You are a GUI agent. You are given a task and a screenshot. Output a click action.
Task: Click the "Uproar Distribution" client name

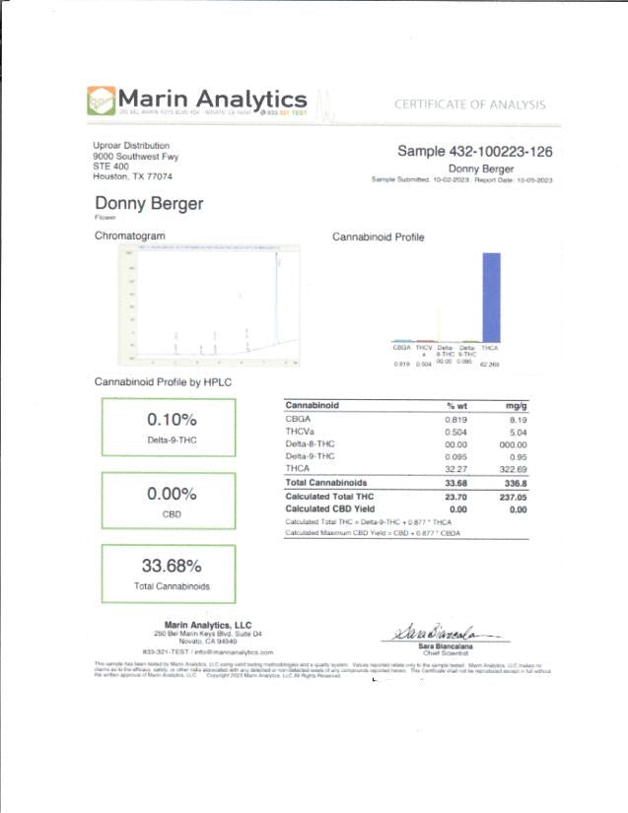[131, 146]
